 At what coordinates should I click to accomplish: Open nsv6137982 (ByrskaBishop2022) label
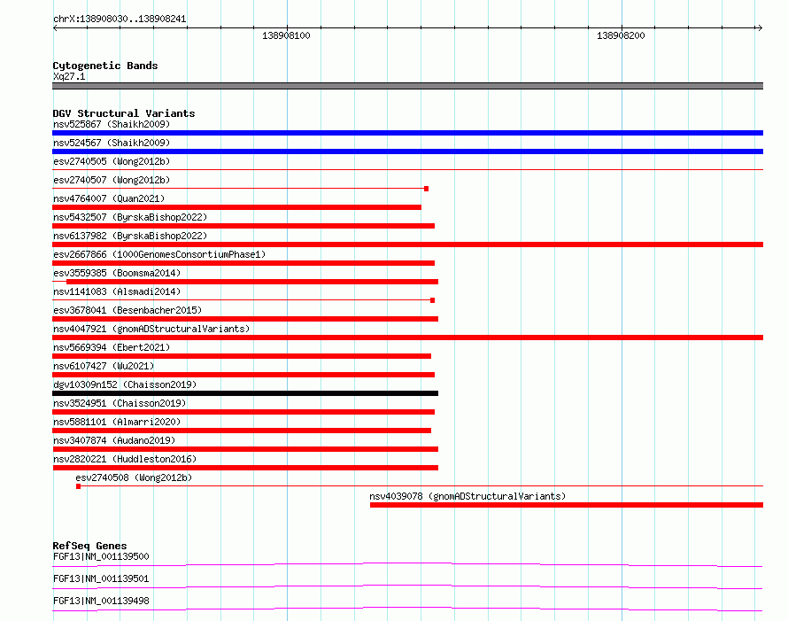[130, 236]
